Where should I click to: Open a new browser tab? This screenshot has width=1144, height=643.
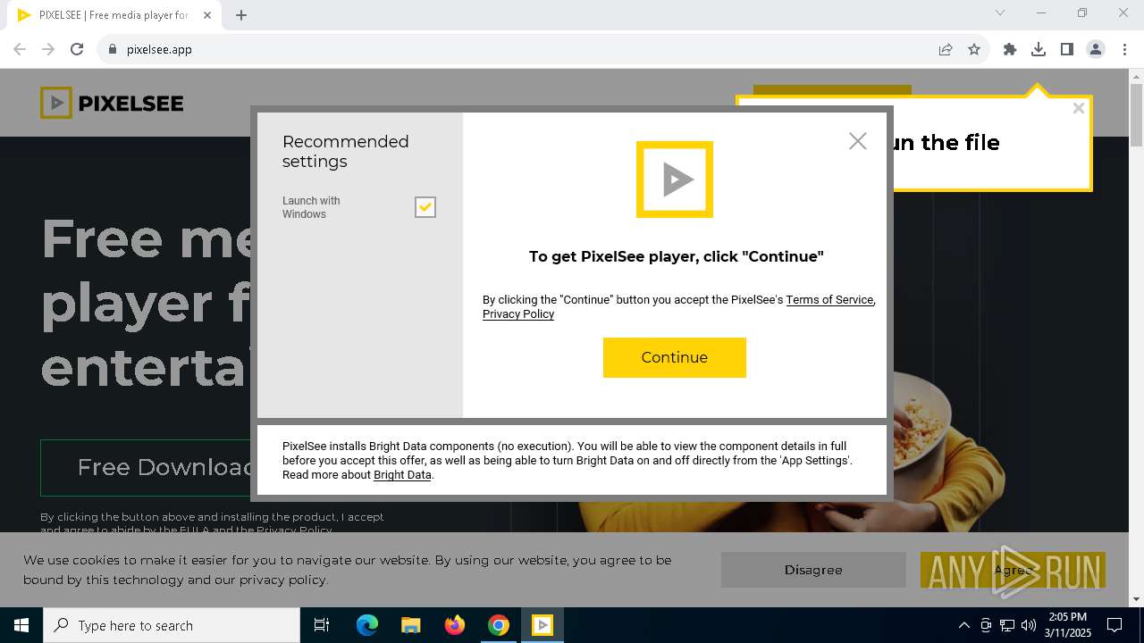pos(241,14)
